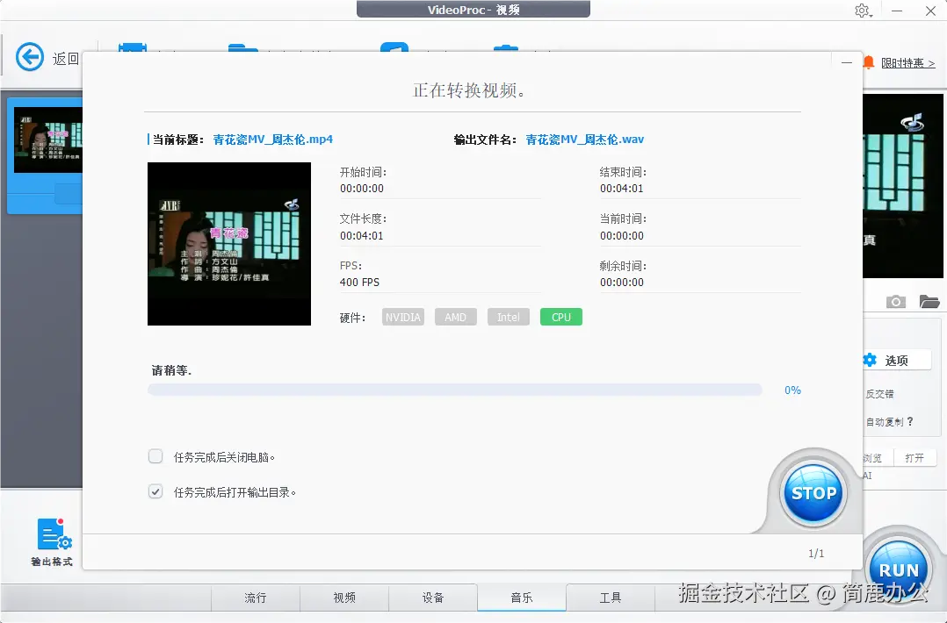Click the 青花瓷 video preview thumbnail
This screenshot has width=947, height=623.
coord(228,244)
